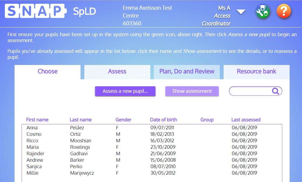The image size is (302, 182).
Task: Sort by Last assessed column header
Action: coord(246,120)
